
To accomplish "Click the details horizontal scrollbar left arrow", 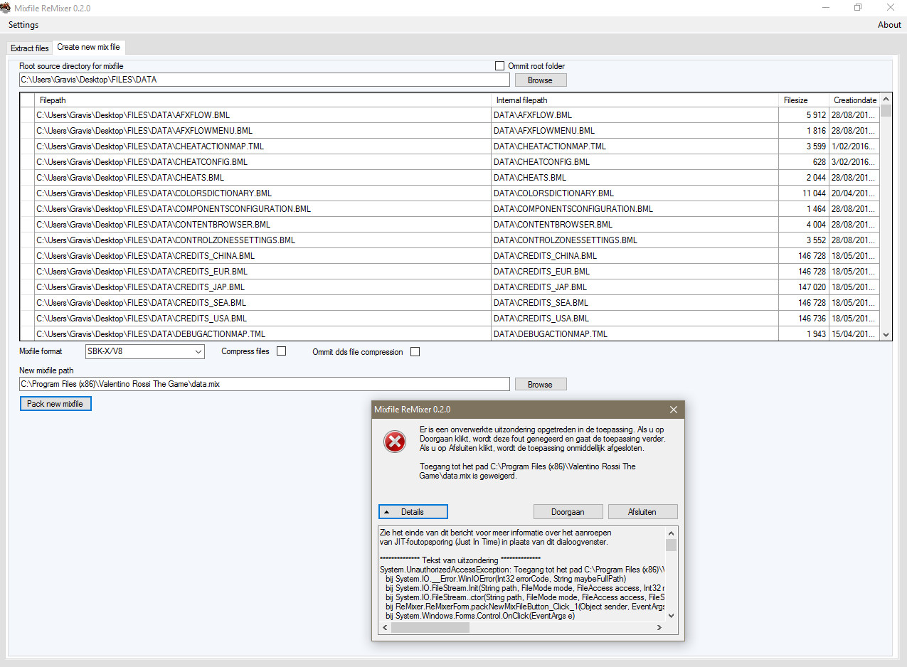I will [385, 628].
